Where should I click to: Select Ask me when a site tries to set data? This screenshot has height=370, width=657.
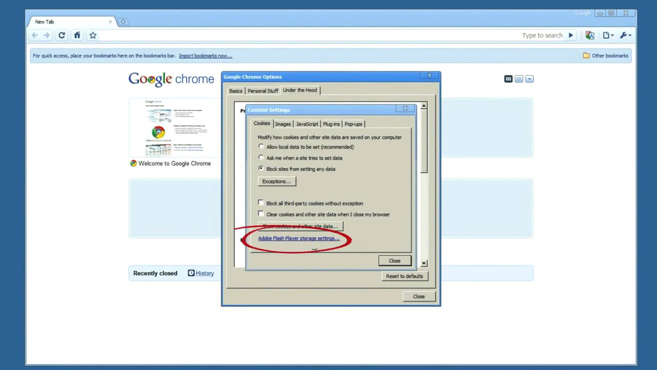[x=261, y=158]
